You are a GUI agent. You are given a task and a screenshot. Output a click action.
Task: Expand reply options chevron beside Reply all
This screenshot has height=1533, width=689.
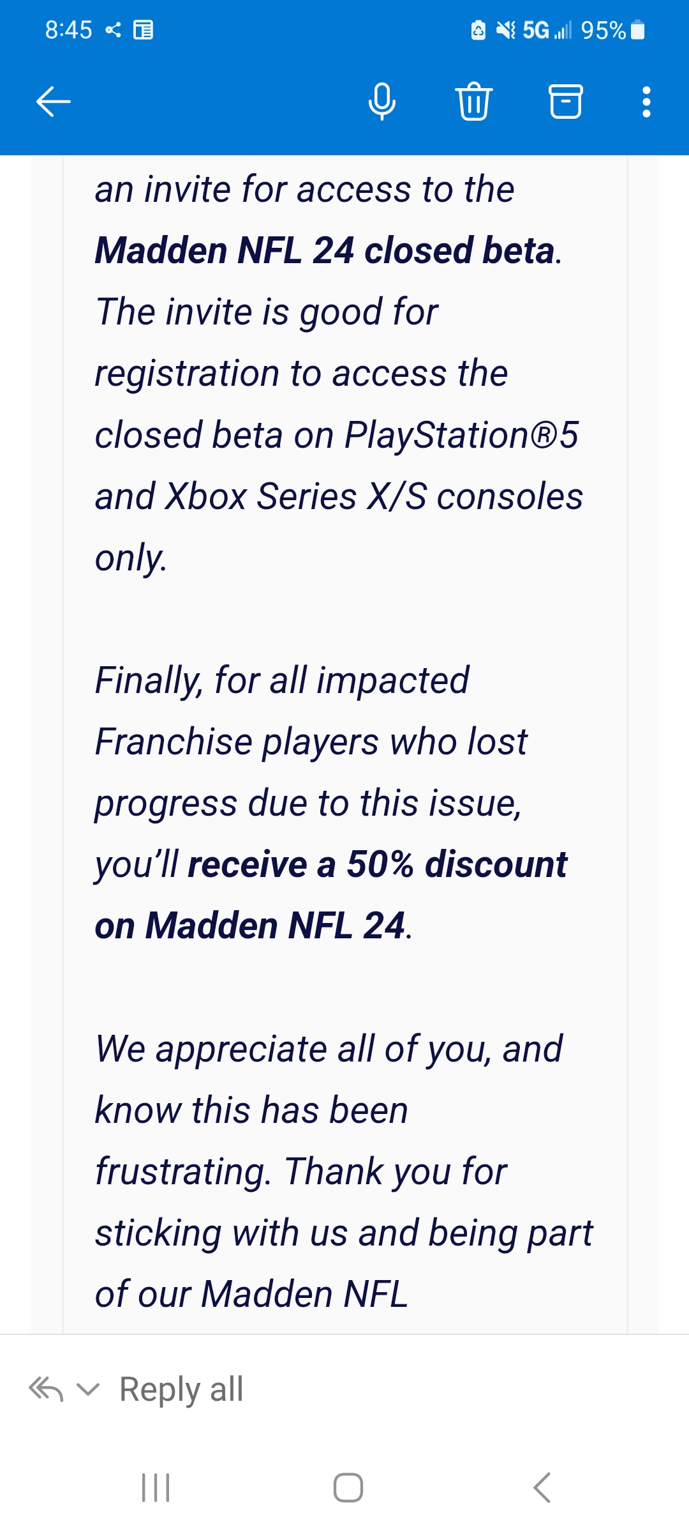88,1389
